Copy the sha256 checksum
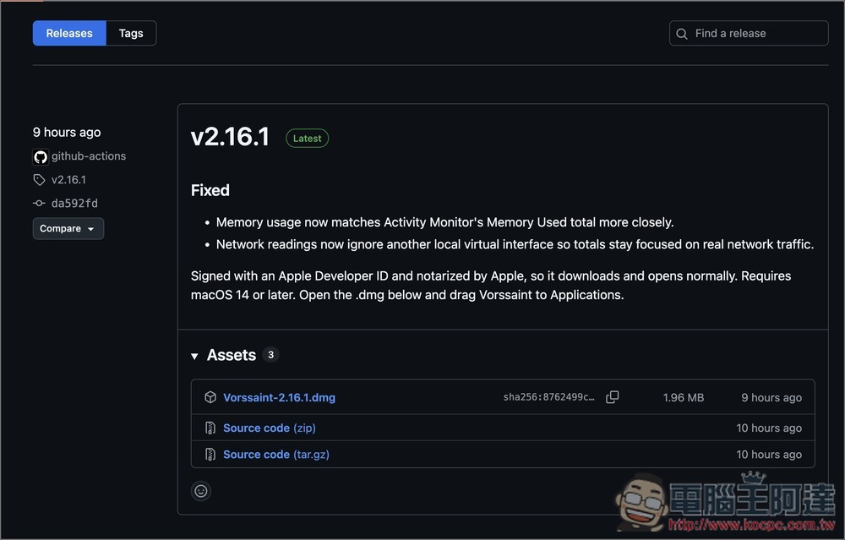This screenshot has width=845, height=540. 612,397
